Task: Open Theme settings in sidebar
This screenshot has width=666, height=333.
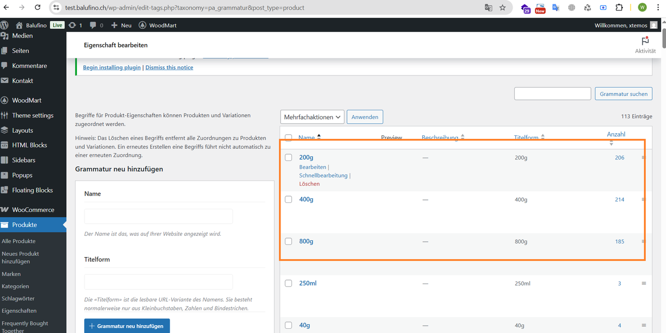Action: coord(33,116)
